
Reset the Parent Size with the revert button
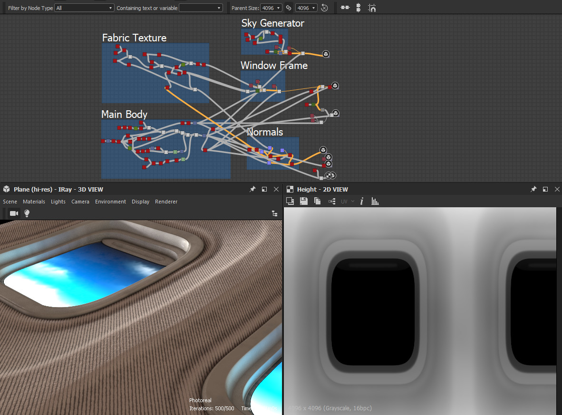(x=325, y=8)
